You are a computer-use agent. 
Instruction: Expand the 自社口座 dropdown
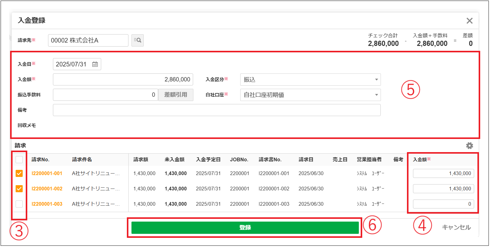pyautogui.click(x=310, y=95)
